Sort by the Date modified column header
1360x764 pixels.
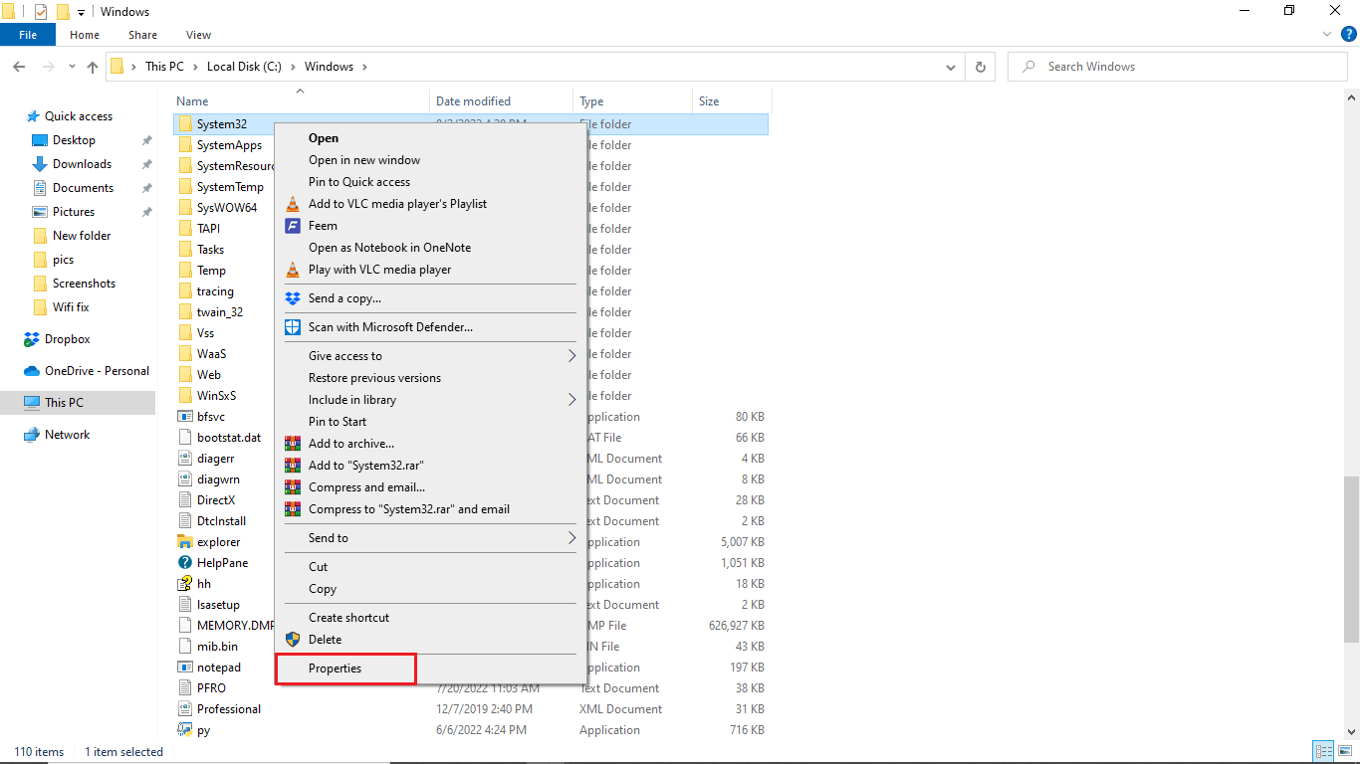502,101
